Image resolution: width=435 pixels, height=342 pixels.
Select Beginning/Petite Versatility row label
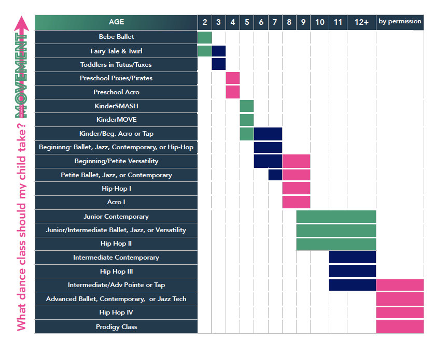point(116,161)
